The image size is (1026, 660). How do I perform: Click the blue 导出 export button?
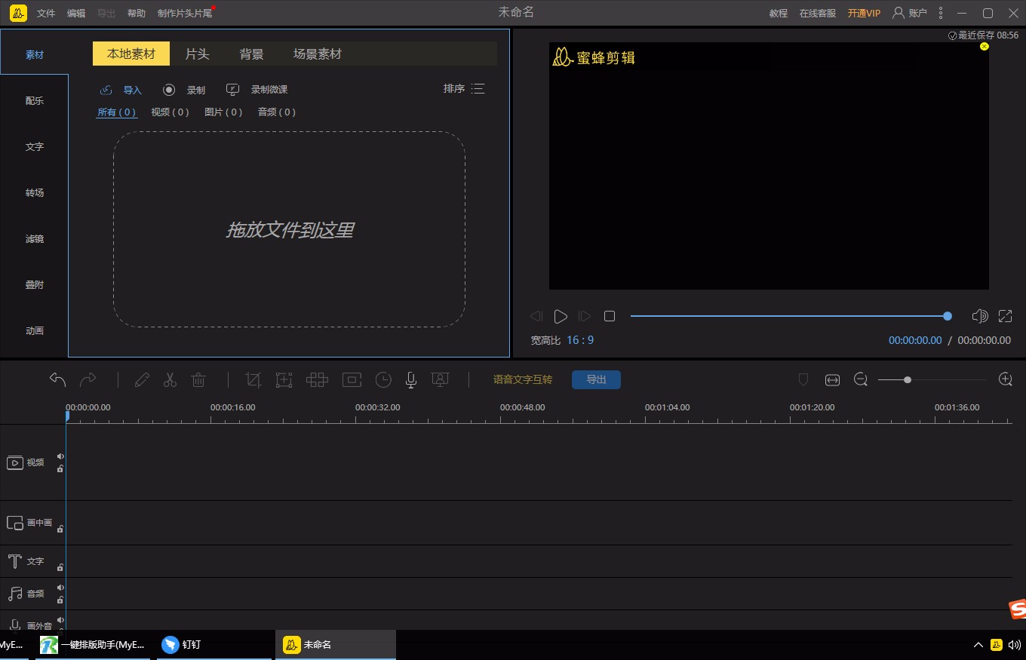tap(596, 379)
